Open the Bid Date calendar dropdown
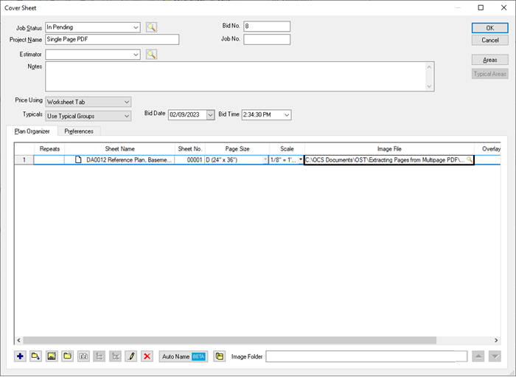This screenshot has height=377, width=516. 210,115
